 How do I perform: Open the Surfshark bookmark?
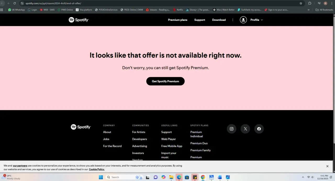pyautogui.click(x=250, y=10)
